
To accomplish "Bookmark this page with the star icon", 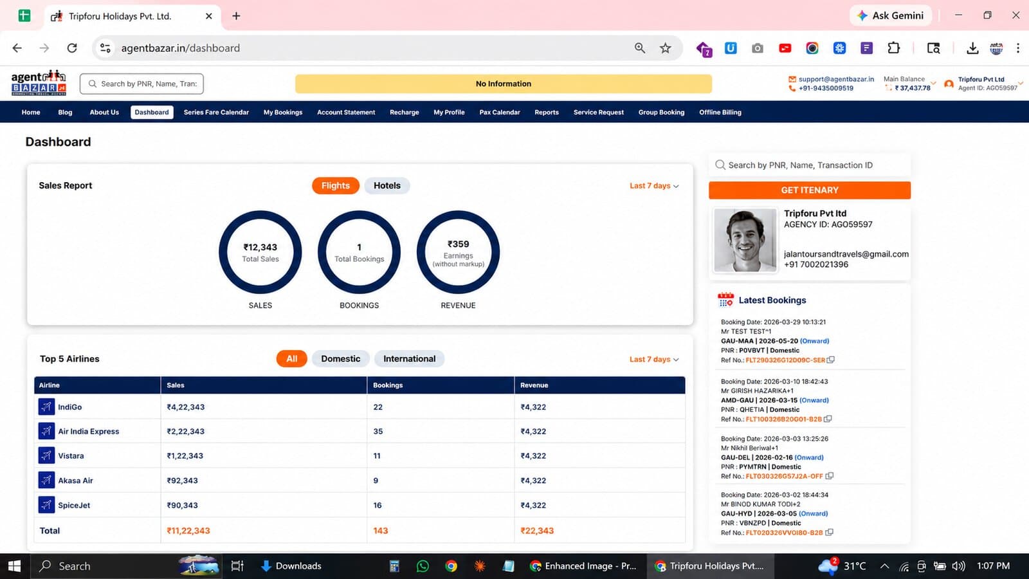I will (666, 48).
